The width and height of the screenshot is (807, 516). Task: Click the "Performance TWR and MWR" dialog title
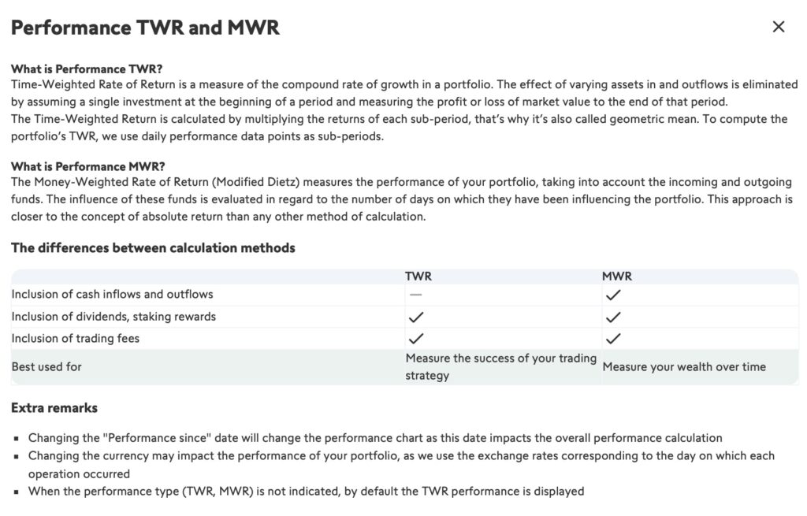[145, 28]
